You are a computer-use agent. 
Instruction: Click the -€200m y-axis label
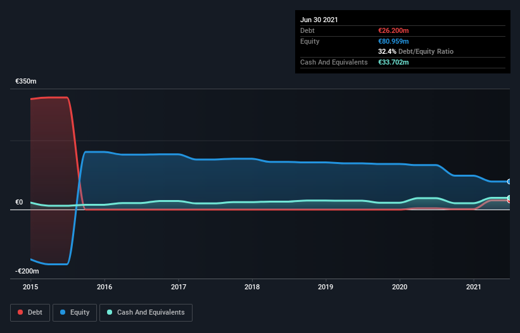[27, 271]
